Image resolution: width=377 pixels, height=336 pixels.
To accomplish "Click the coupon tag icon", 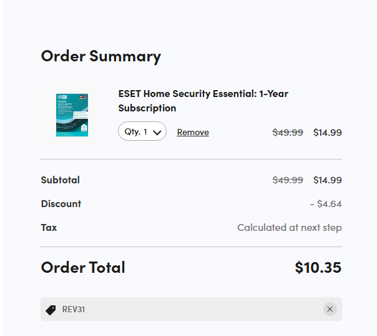I will pos(51,310).
